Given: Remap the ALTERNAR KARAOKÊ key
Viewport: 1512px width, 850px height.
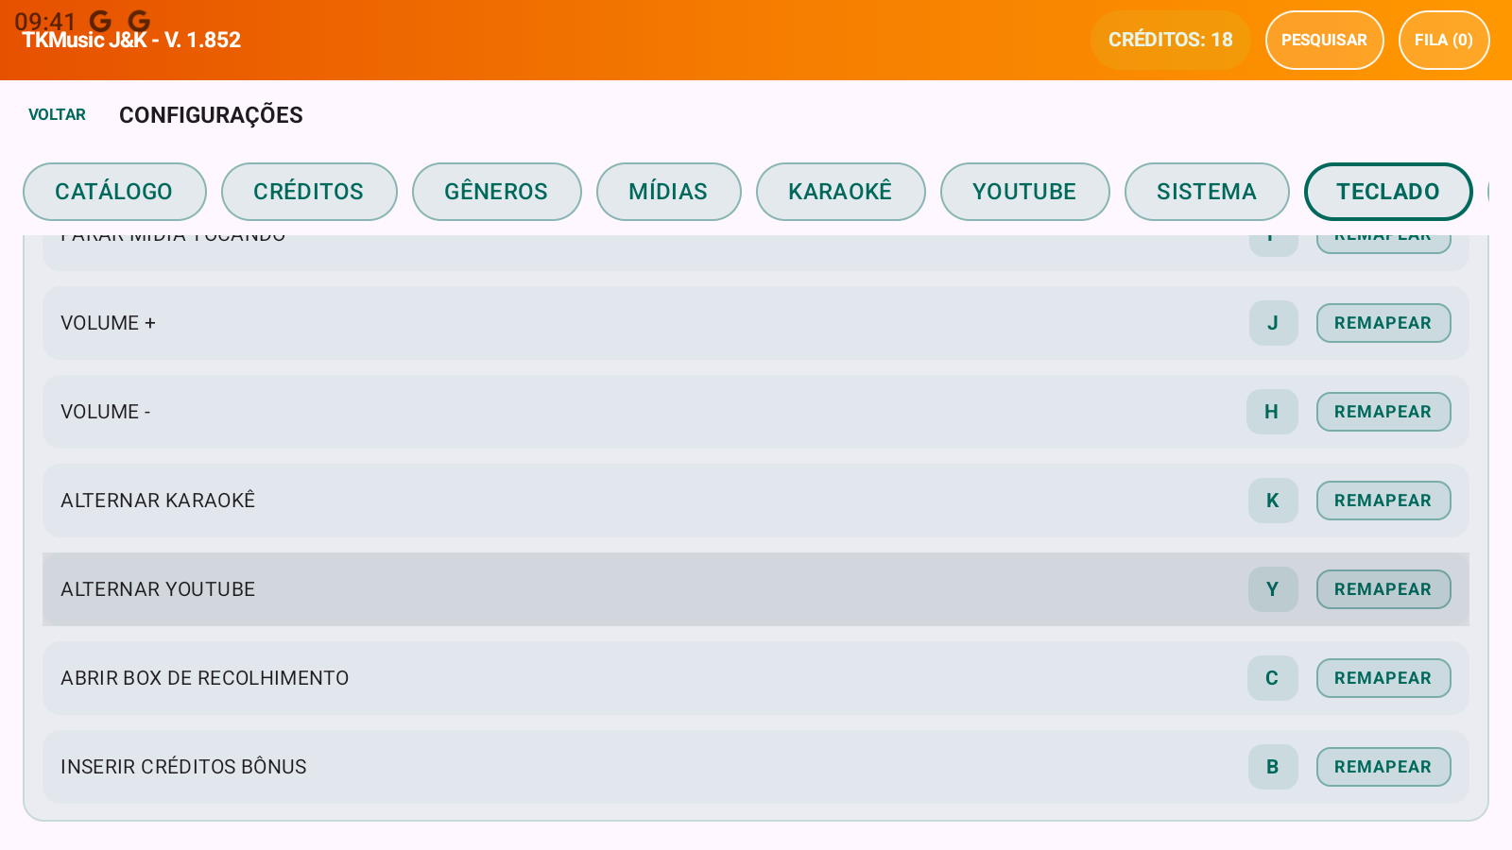Looking at the screenshot, I should [x=1383, y=501].
